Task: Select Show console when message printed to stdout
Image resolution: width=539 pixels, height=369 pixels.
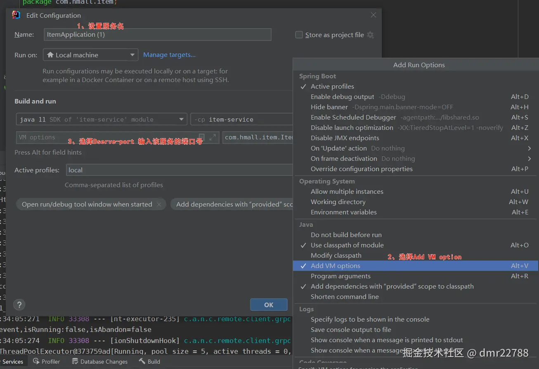Action: (x=416, y=340)
